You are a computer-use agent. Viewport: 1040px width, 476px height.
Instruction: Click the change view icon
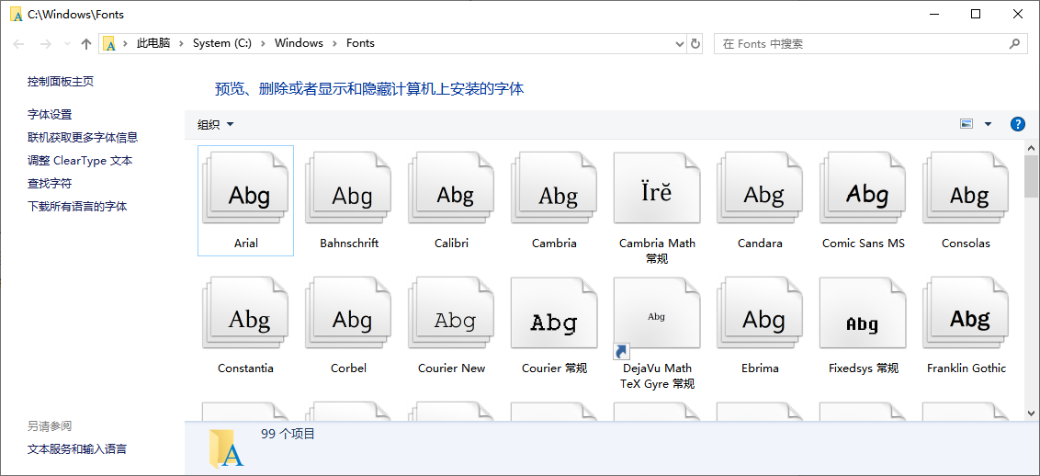[967, 124]
